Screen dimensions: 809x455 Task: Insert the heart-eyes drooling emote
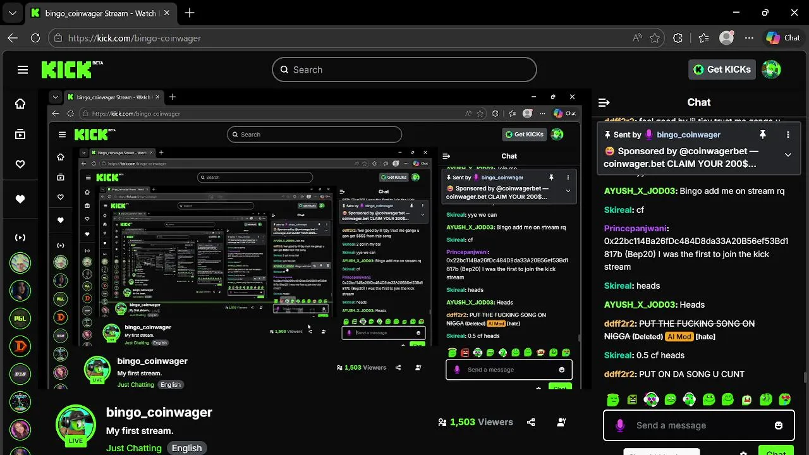(785, 399)
